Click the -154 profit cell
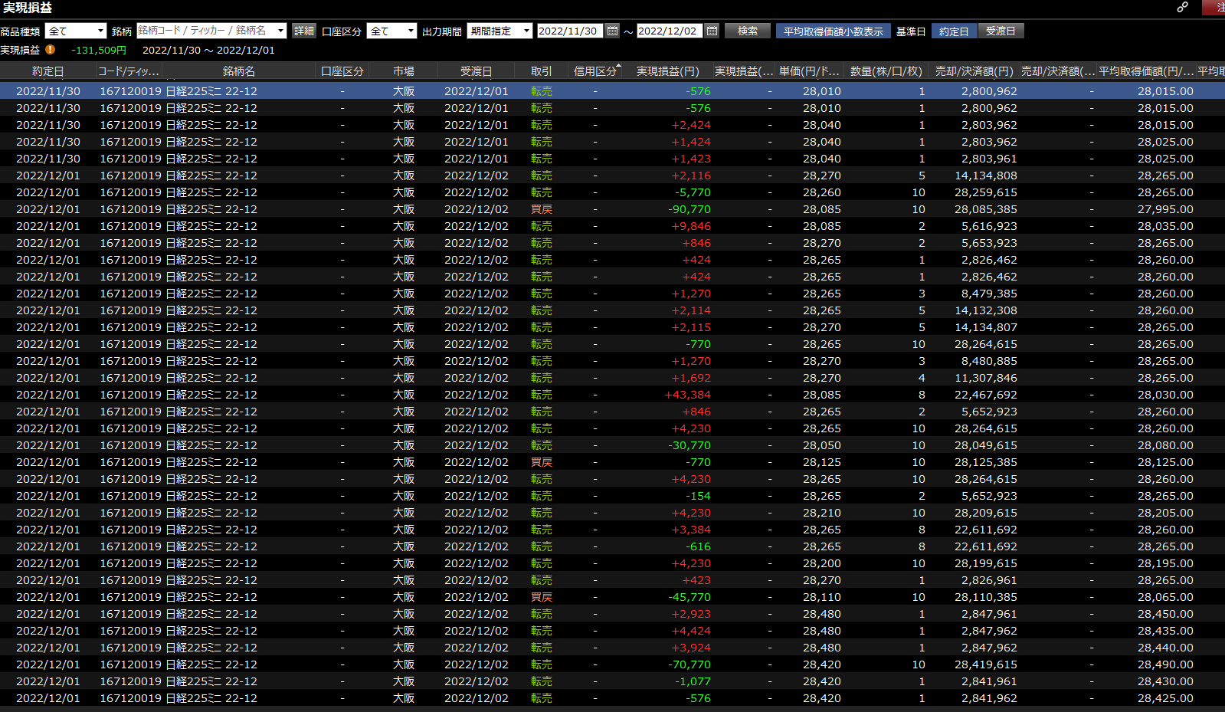This screenshot has height=712, width=1225. point(698,496)
